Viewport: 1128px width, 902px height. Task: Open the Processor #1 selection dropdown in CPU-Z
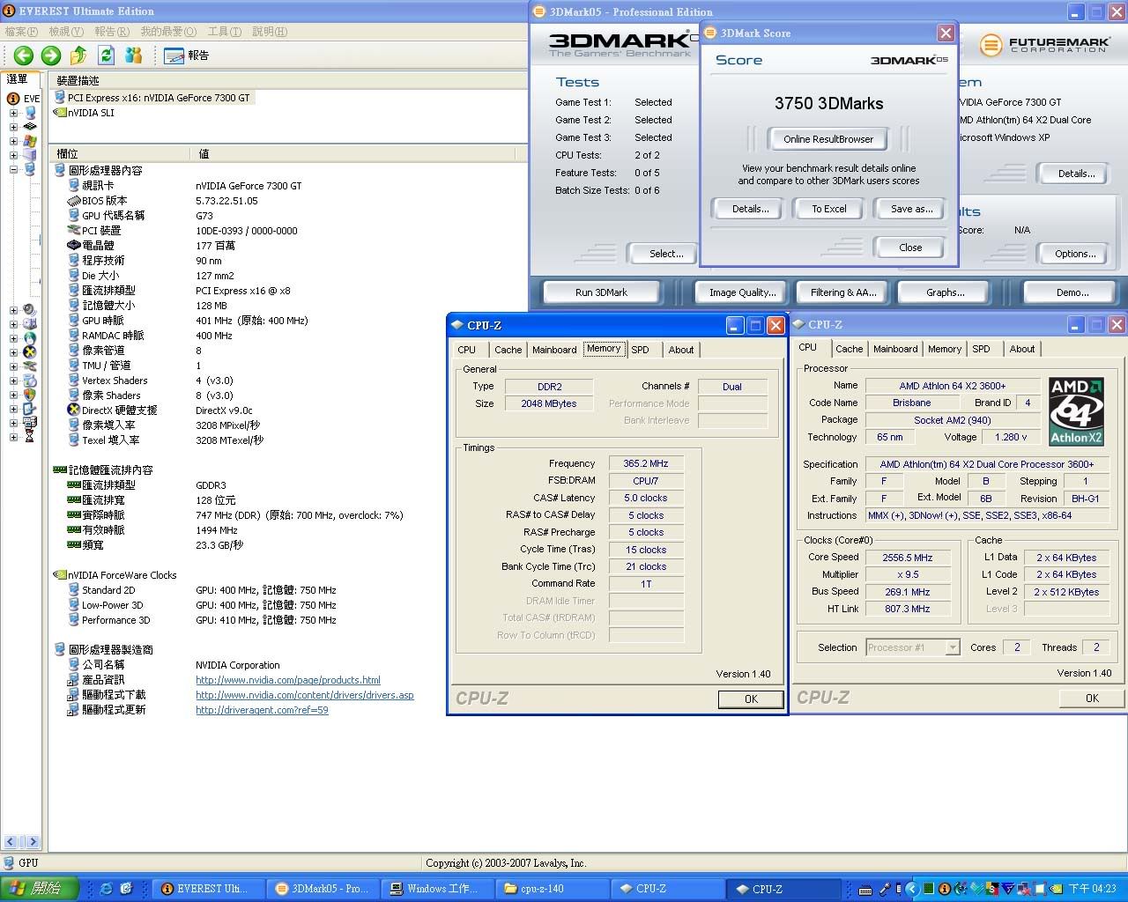pyautogui.click(x=952, y=647)
